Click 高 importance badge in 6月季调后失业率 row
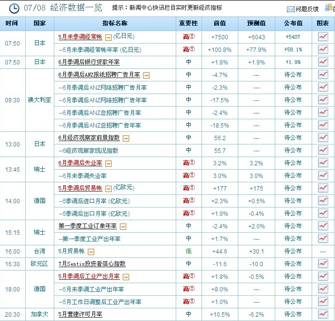This screenshot has height=321, width=335. pyautogui.click(x=189, y=163)
